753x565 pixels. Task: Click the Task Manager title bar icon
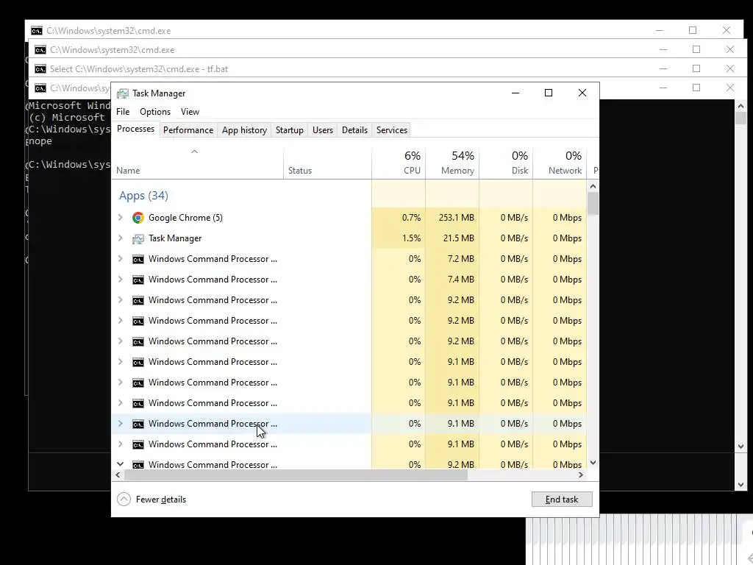tap(123, 93)
